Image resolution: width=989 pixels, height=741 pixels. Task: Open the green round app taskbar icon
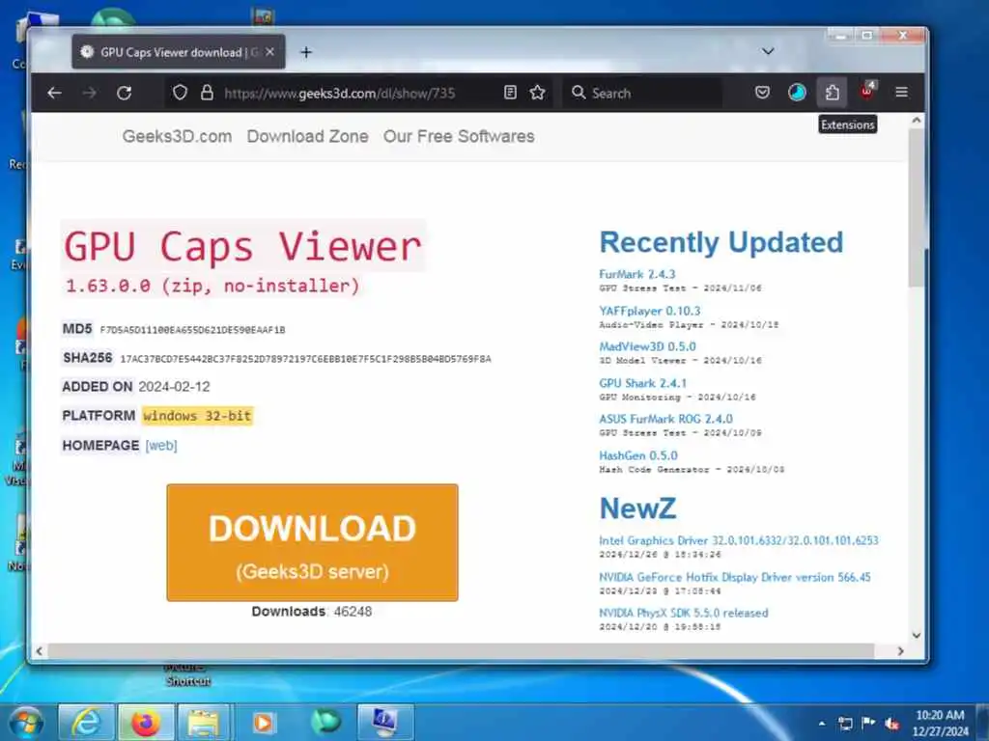325,722
